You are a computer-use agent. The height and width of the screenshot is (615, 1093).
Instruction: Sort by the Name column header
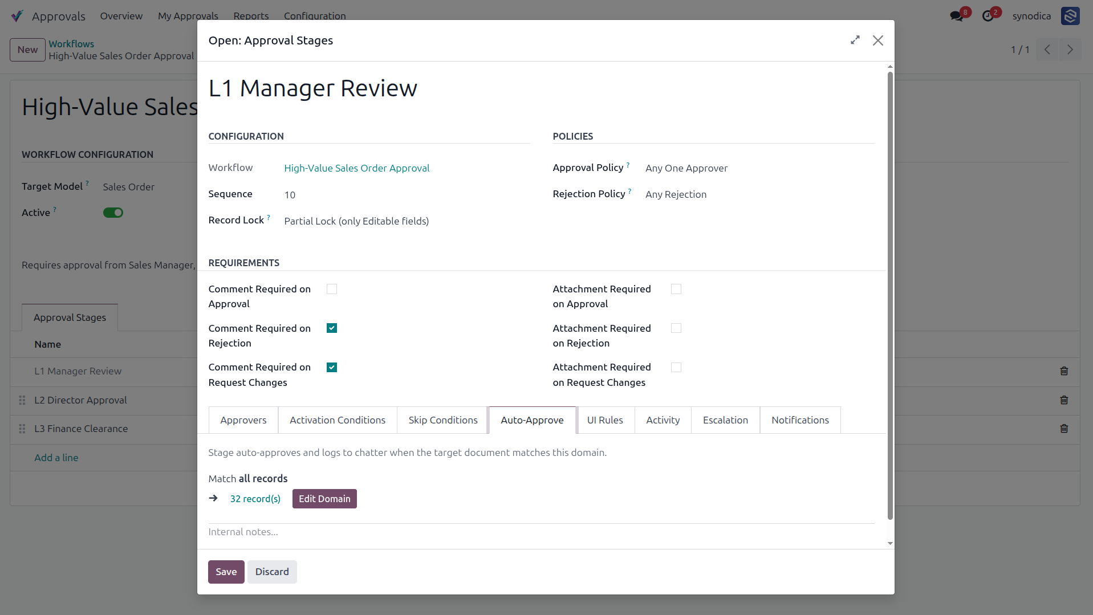(x=47, y=344)
